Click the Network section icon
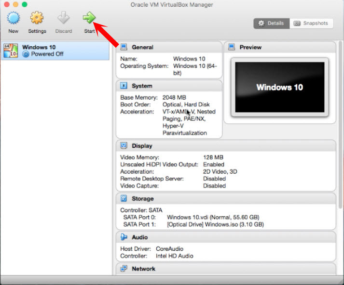 pos(124,268)
